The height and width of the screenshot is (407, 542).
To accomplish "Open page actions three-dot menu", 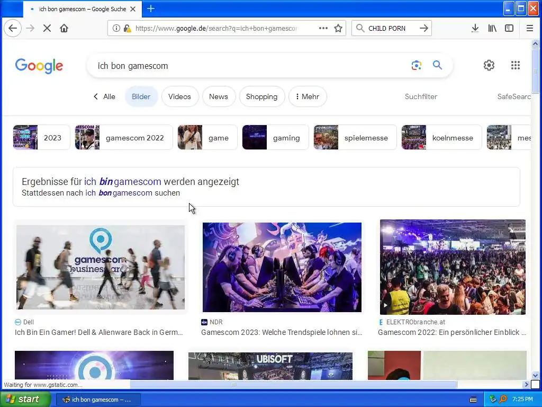I will pyautogui.click(x=323, y=29).
